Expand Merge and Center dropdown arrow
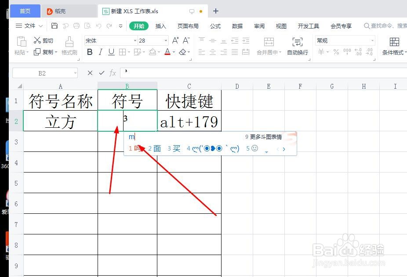Viewport: 407px width, 277px height. [x=280, y=52]
